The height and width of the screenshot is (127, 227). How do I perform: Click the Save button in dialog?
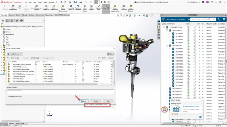[x=83, y=101]
